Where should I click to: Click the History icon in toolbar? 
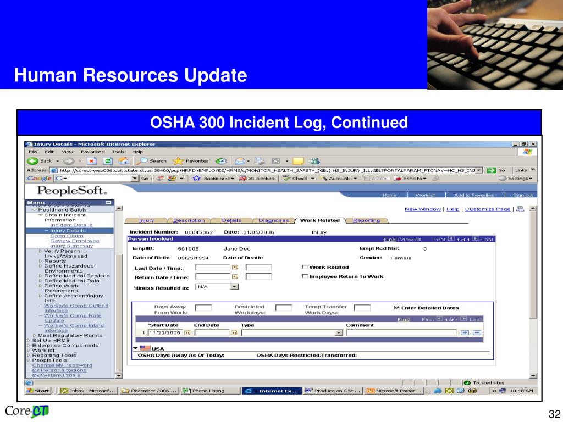point(221,161)
